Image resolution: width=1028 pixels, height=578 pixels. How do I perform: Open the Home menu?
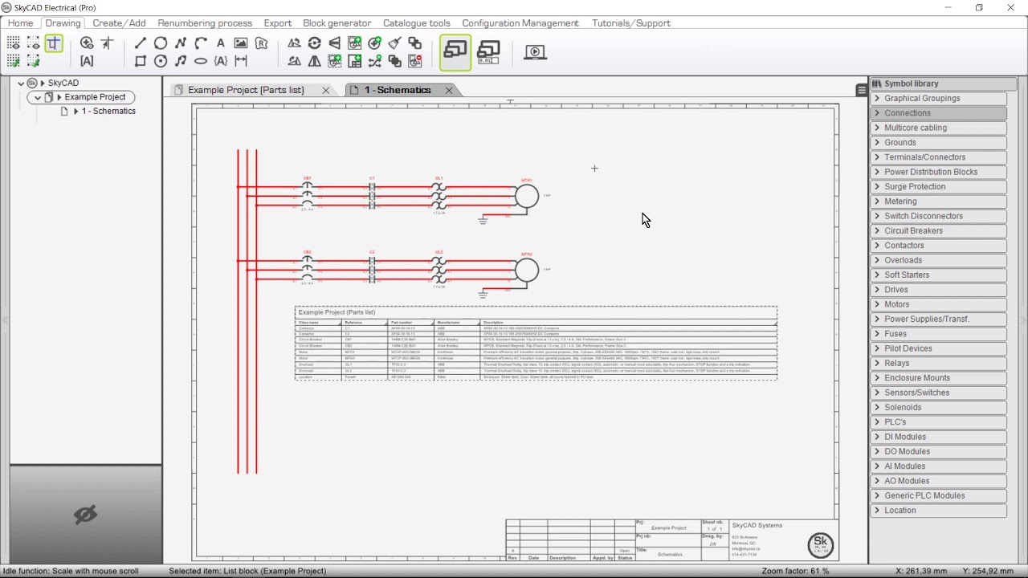point(20,23)
